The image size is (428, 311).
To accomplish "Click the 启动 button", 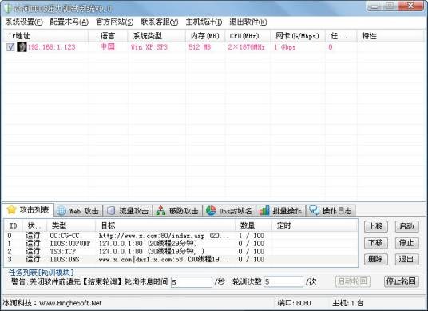I will pyautogui.click(x=406, y=226).
